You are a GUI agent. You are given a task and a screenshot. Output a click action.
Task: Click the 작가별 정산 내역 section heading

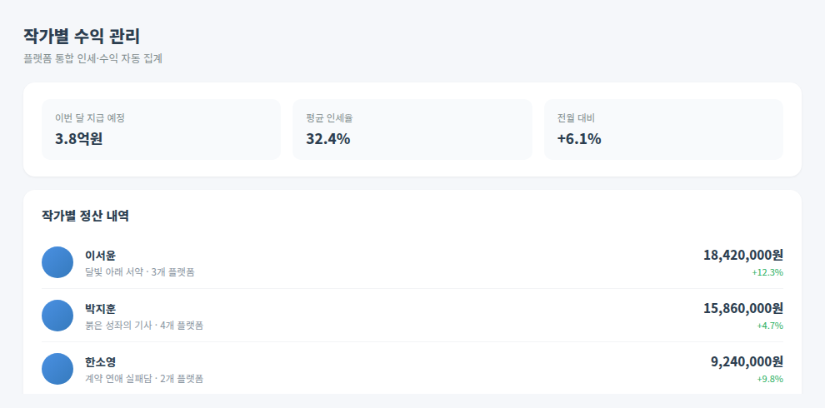85,216
